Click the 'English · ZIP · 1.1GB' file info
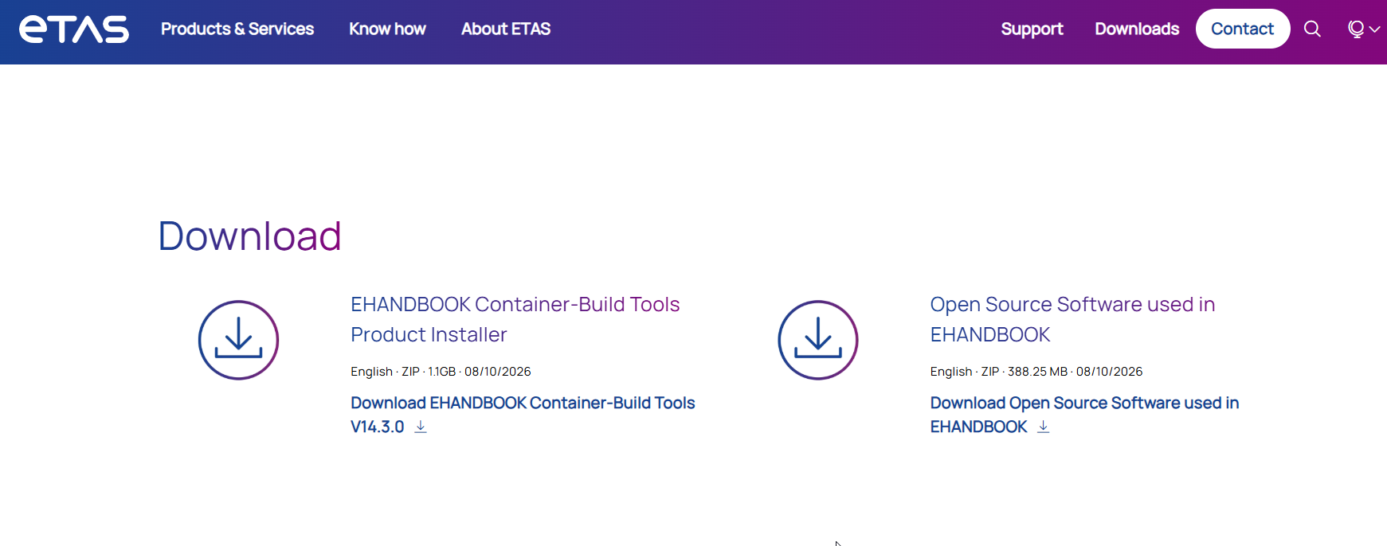 441,372
